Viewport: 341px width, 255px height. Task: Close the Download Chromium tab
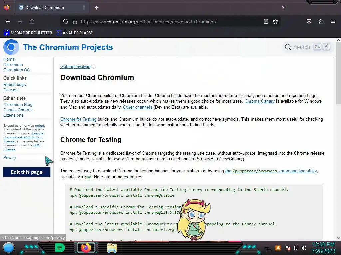point(84,7)
